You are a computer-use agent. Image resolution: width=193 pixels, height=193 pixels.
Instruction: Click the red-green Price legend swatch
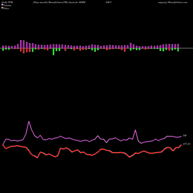2,8
